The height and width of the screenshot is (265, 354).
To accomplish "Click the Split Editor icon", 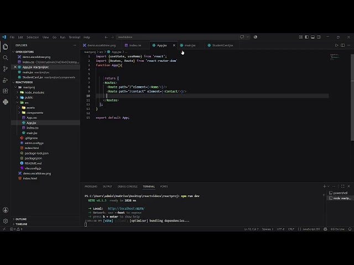I will pos(342,45).
